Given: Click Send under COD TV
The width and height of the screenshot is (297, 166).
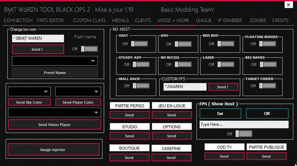Looking at the screenshot, I should [x=225, y=156].
